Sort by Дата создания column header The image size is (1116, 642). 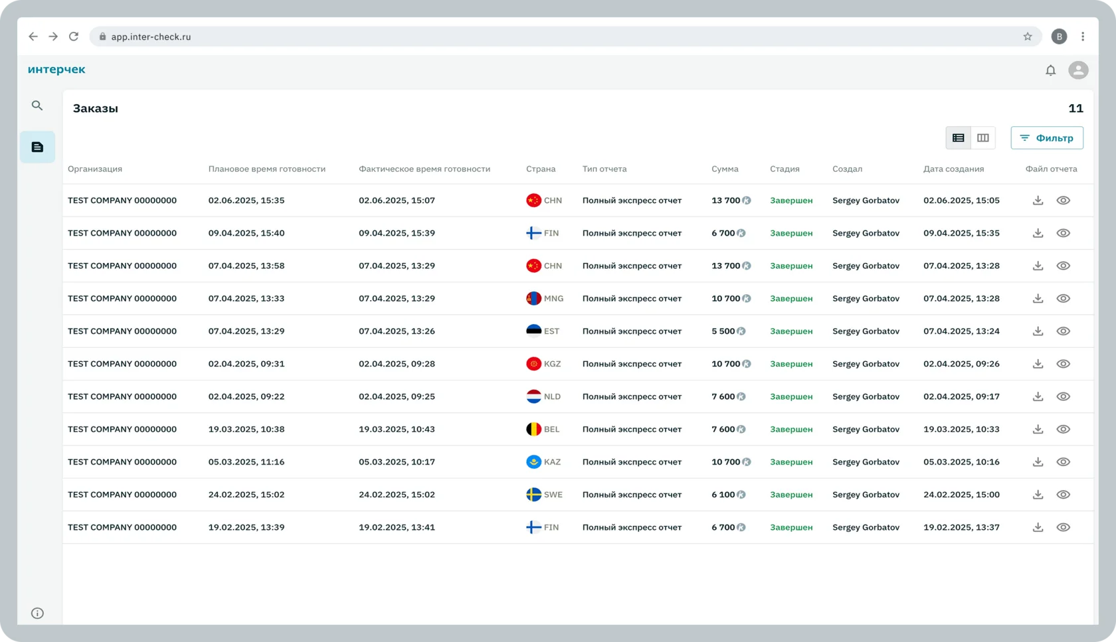(x=953, y=169)
